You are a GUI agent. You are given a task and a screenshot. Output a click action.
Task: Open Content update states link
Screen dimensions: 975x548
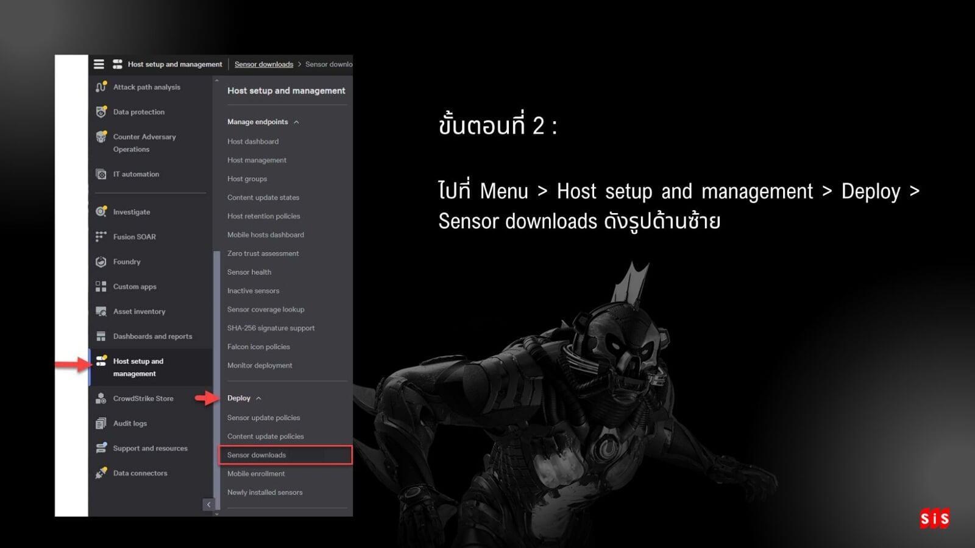pos(263,198)
